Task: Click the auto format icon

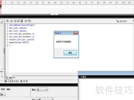Action: click(22, 21)
